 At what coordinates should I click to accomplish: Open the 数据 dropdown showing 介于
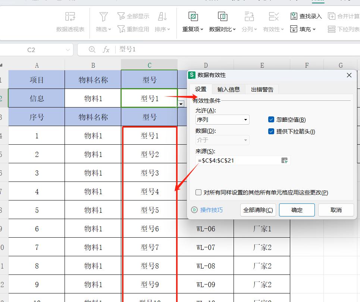(222, 140)
